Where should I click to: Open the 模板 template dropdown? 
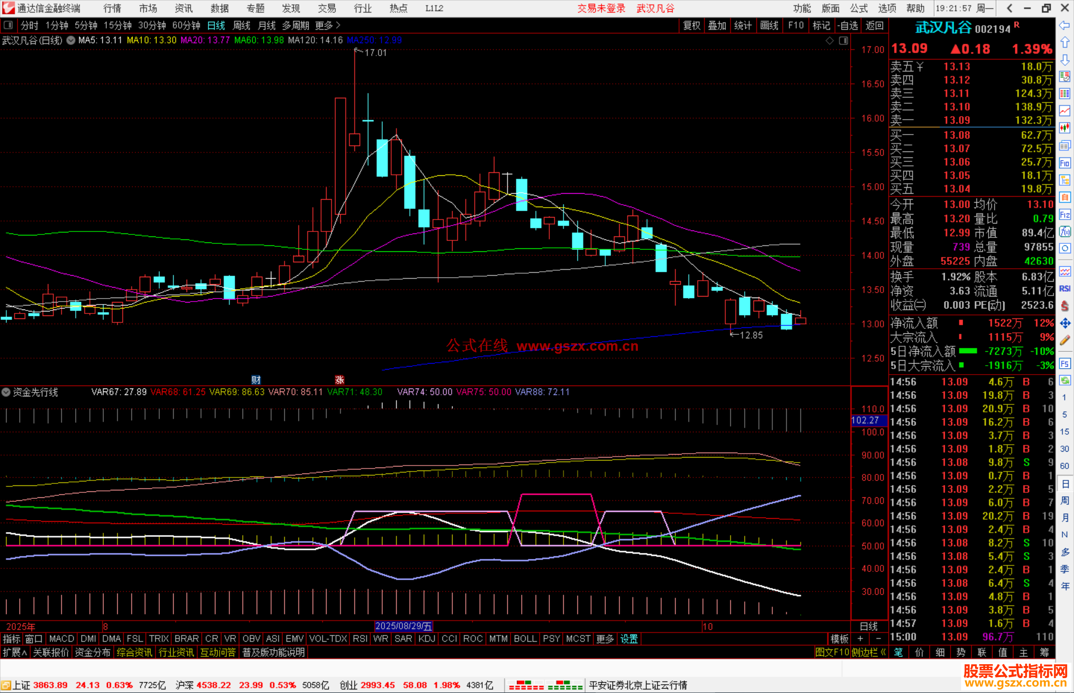coord(839,639)
